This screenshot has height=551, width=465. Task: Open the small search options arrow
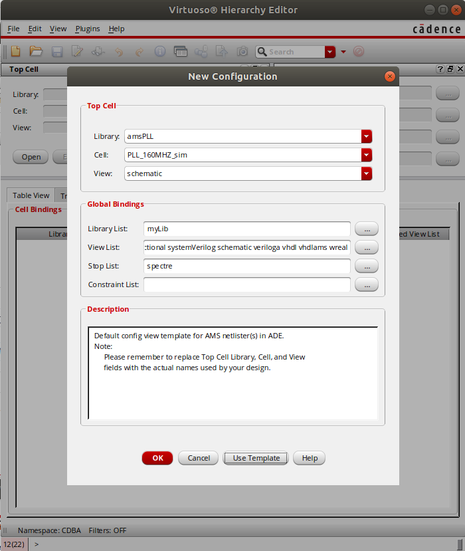pos(343,52)
